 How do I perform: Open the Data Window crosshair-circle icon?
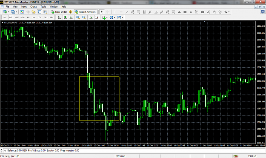(x=28, y=12)
